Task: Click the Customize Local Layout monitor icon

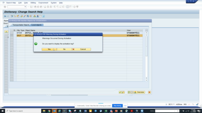Action: [x=77, y=7]
